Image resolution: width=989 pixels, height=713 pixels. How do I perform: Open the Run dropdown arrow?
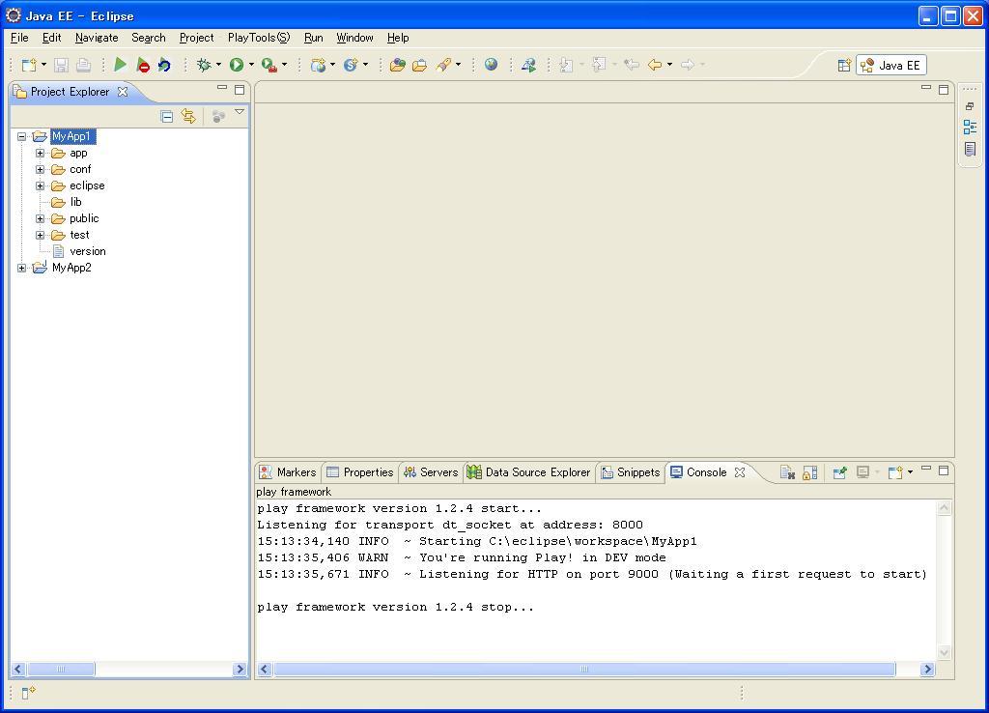[x=251, y=65]
